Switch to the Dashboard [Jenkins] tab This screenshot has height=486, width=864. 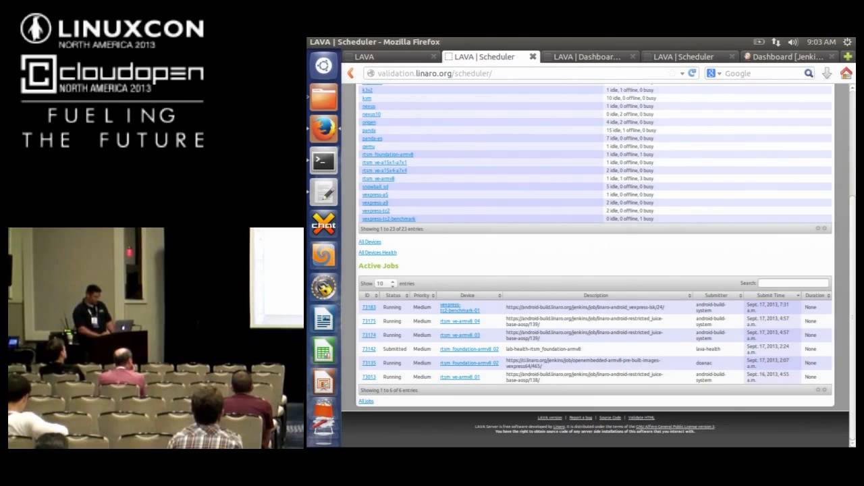(790, 57)
